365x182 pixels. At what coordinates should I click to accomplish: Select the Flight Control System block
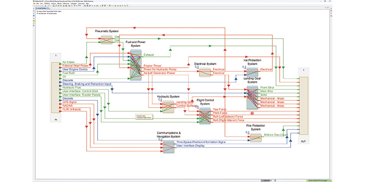click(x=205, y=116)
